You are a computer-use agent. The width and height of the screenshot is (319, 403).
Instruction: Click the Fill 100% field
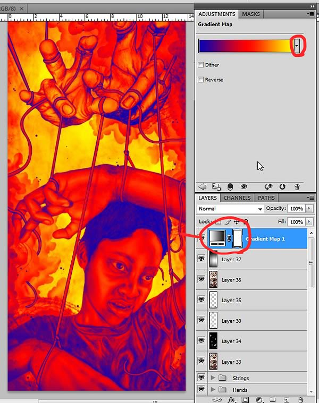(296, 222)
